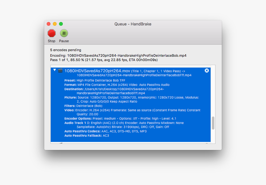
Task: Click the '5 encodes pending' status text
Action: pos(66,50)
